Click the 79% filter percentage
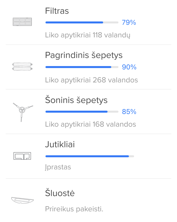177x222 pixels. pyautogui.click(x=129, y=23)
